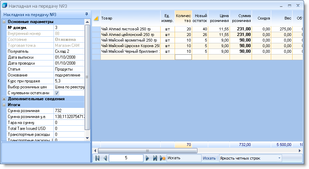This screenshot has height=169, width=309.
Task: Collapse the Итоги section
Action: pos(4,105)
